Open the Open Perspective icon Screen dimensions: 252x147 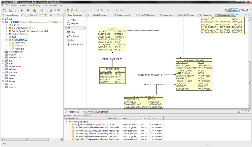[226, 10]
